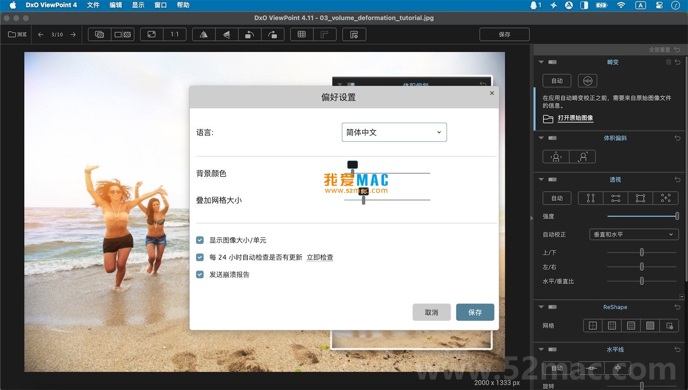The height and width of the screenshot is (390, 688).
Task: Select the 8-point perspective tool
Action: (666, 198)
